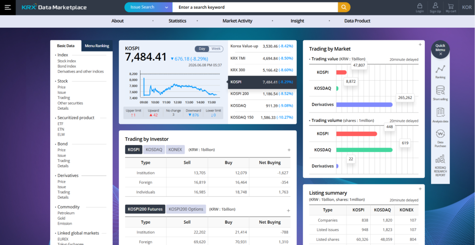Open the Data Product menu

(x=357, y=21)
